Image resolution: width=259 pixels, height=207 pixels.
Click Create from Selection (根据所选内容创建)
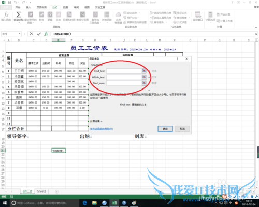(135, 22)
